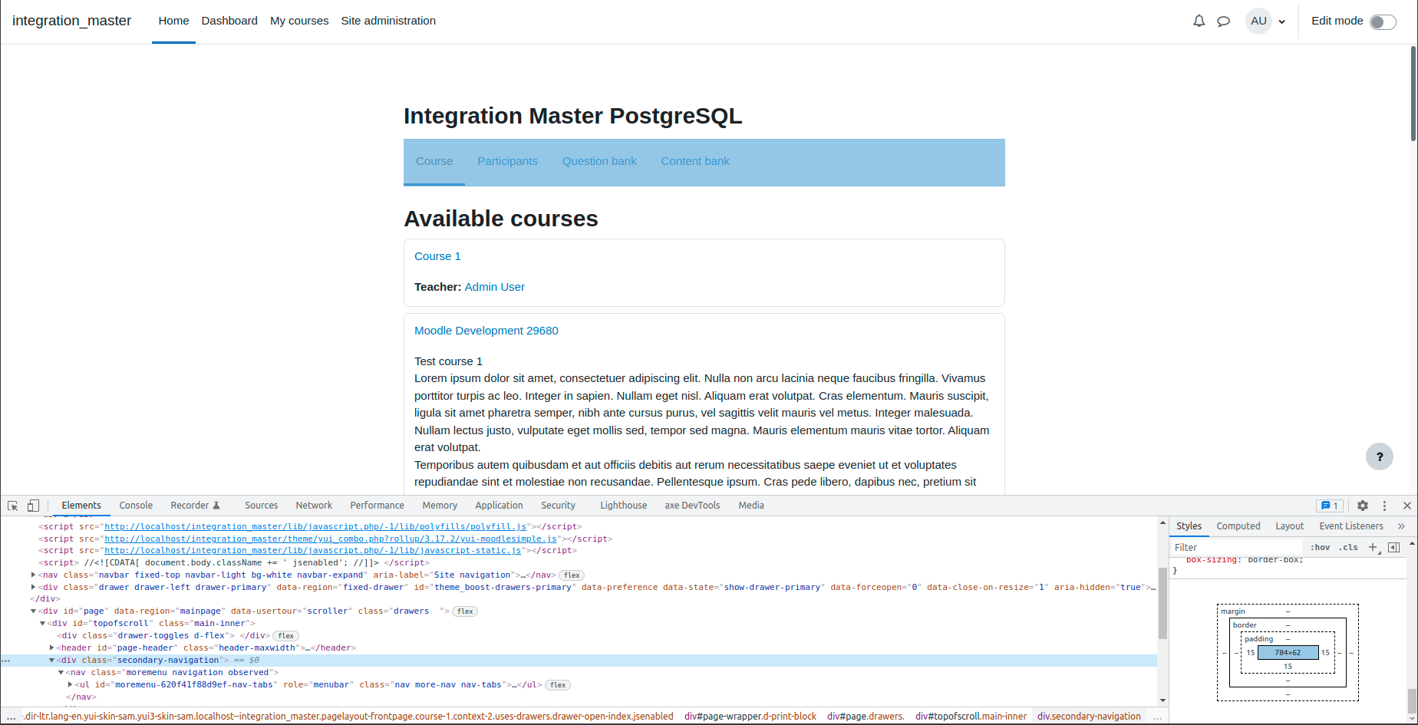This screenshot has width=1418, height=725.
Task: Collapse the div#topofscroll node
Action: click(x=43, y=624)
